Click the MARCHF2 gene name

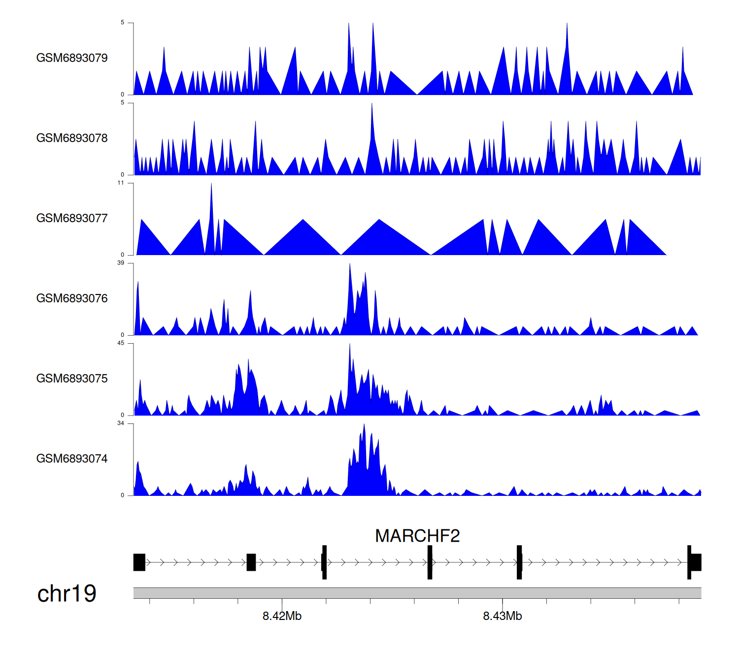(417, 536)
